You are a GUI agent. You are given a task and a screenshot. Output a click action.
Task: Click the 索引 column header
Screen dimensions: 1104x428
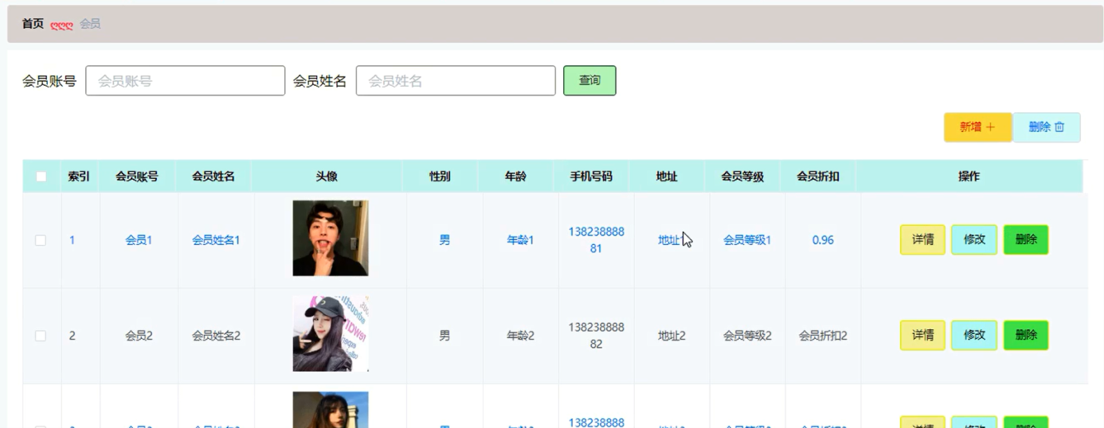click(79, 177)
